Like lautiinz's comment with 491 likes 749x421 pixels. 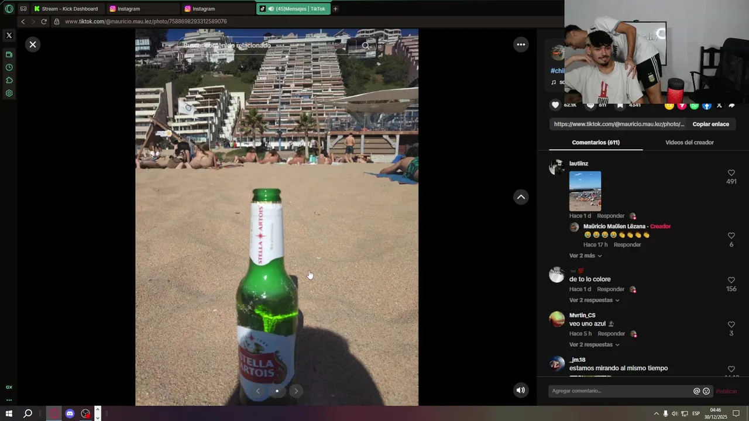click(731, 173)
